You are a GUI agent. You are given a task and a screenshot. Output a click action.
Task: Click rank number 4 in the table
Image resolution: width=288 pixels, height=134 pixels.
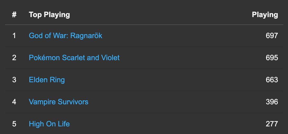coord(14,102)
